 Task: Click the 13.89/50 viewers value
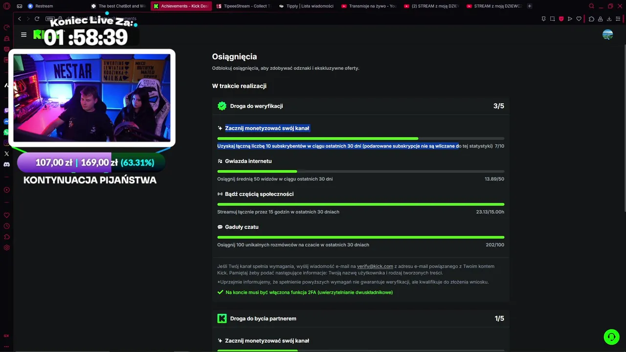[x=494, y=179]
